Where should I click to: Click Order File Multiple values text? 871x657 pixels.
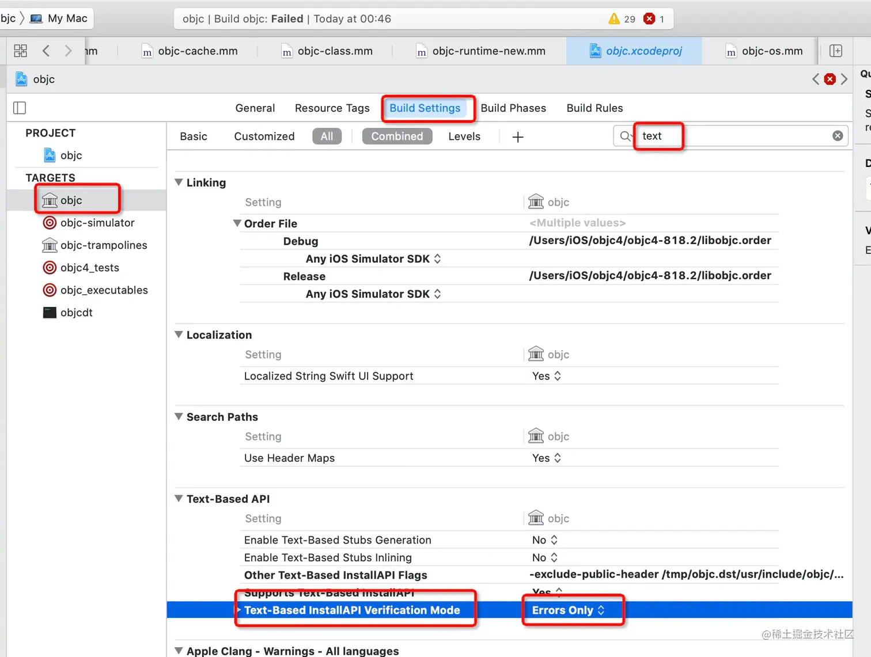point(577,223)
